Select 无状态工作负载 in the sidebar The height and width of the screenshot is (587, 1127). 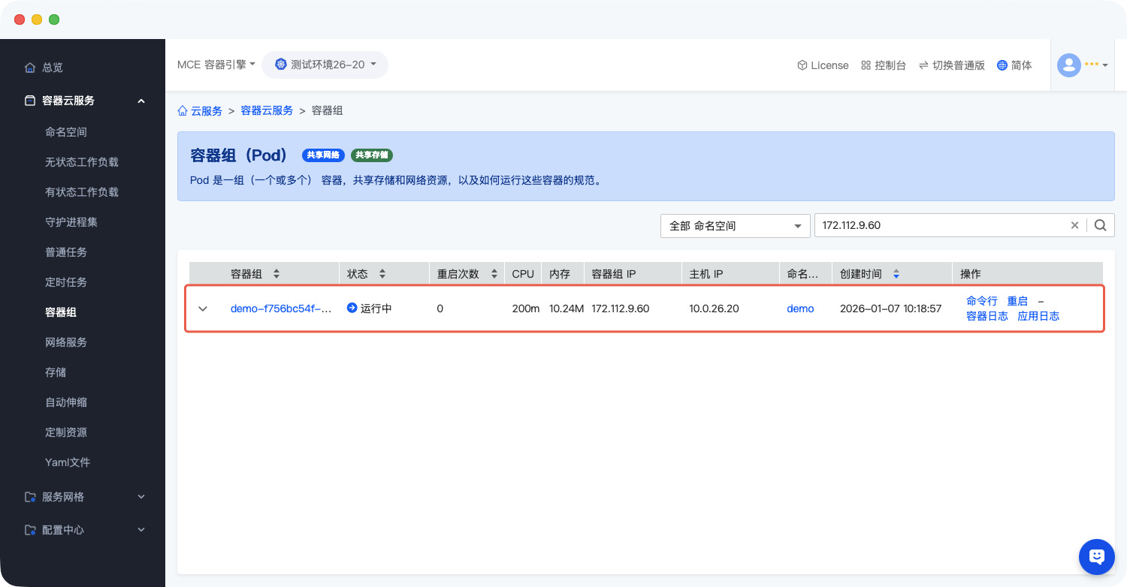pos(82,162)
